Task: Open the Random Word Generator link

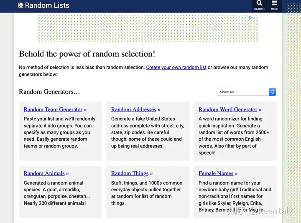Action: [228, 109]
